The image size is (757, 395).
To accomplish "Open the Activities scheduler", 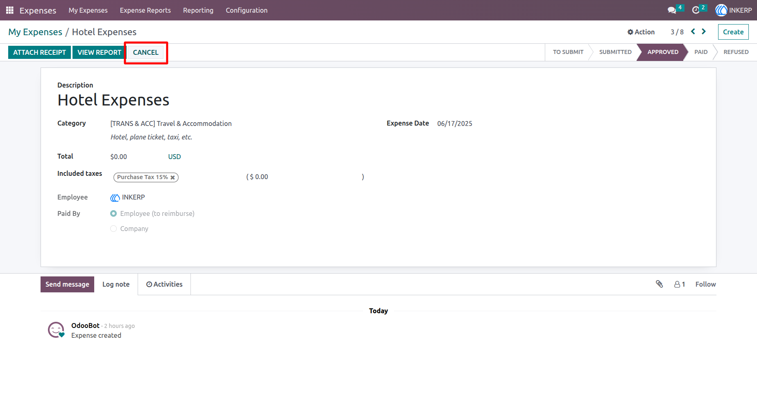I will tap(164, 284).
